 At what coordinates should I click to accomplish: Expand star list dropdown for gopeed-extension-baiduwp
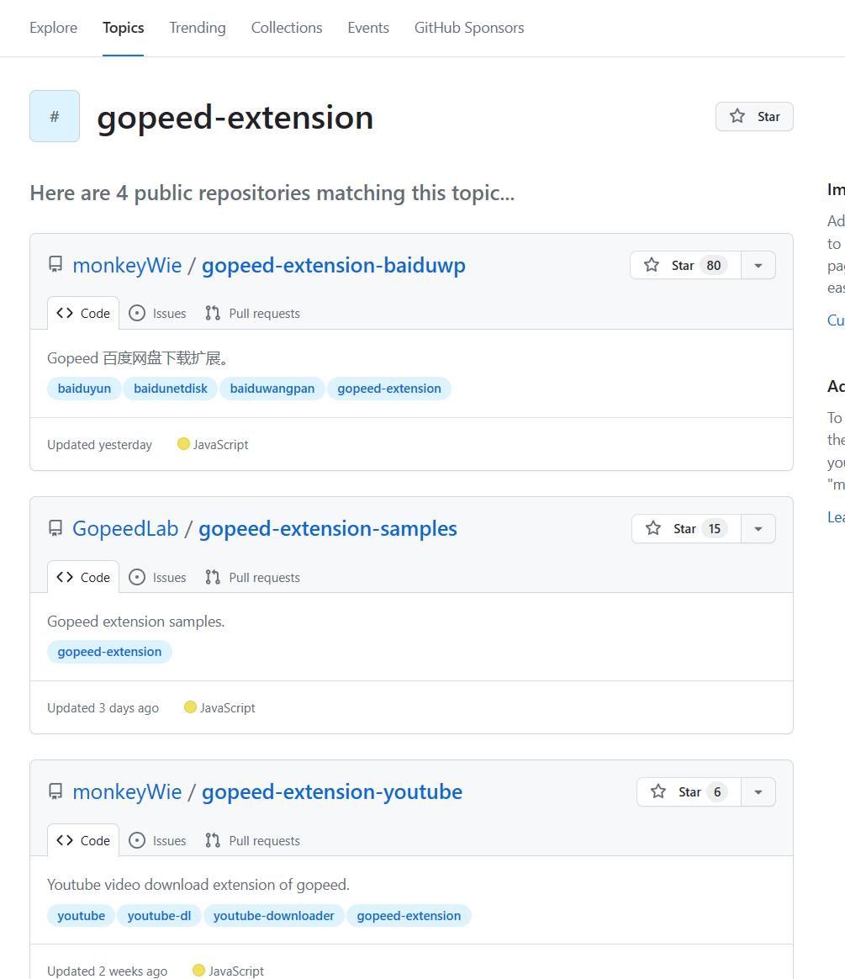click(758, 266)
